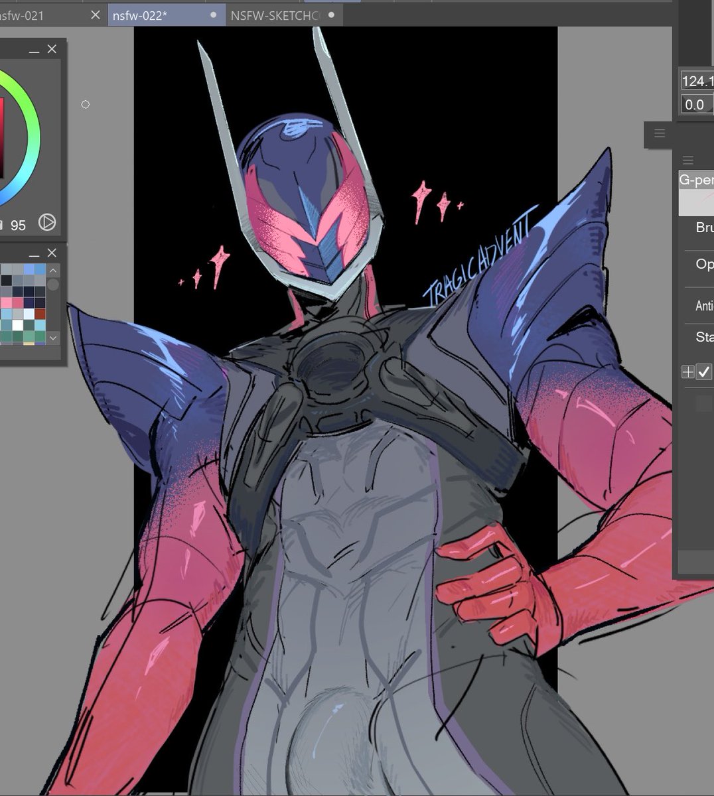Close the color wheel palette

tap(52, 49)
